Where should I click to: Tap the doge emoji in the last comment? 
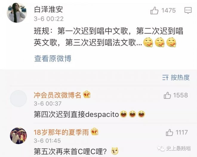(x=115, y=150)
